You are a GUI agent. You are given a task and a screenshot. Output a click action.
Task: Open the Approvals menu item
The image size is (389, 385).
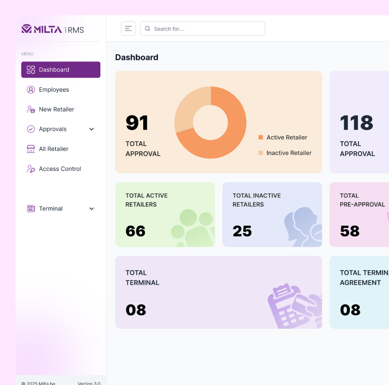(x=61, y=129)
